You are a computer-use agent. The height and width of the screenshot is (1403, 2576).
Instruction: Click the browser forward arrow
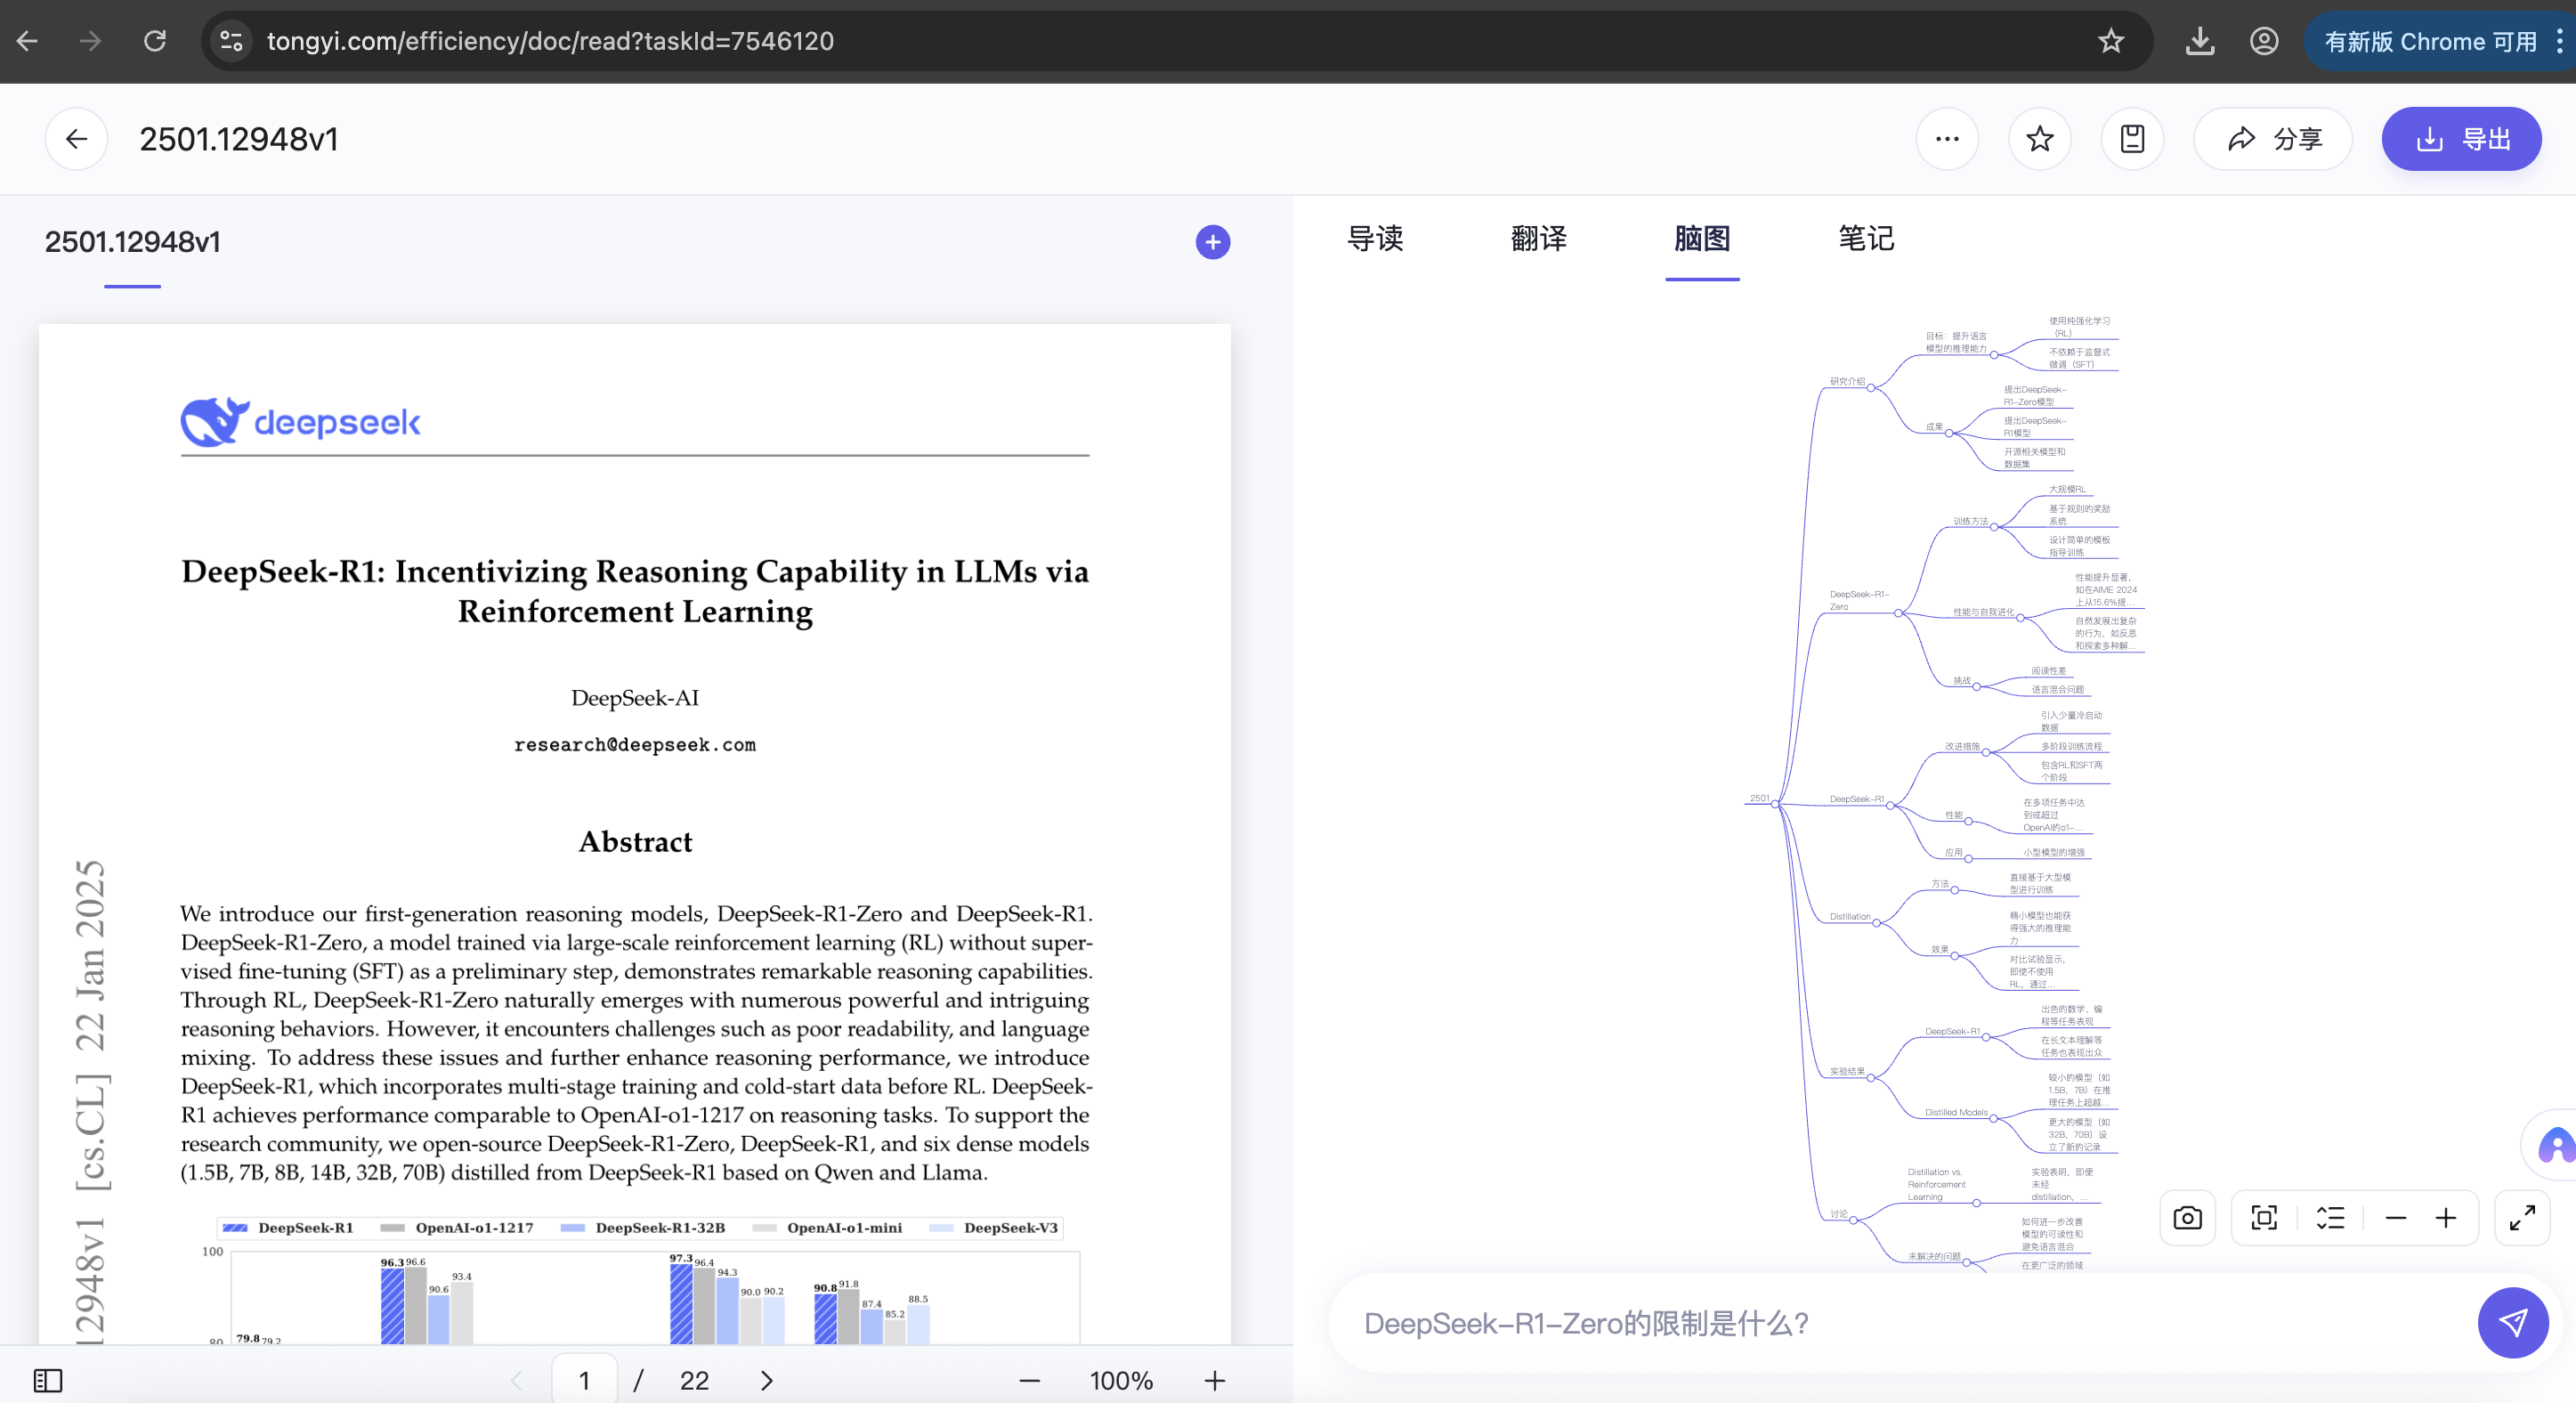tap(90, 41)
